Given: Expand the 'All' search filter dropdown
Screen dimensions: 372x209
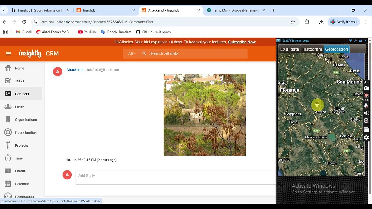Looking at the screenshot, I should click(x=132, y=53).
